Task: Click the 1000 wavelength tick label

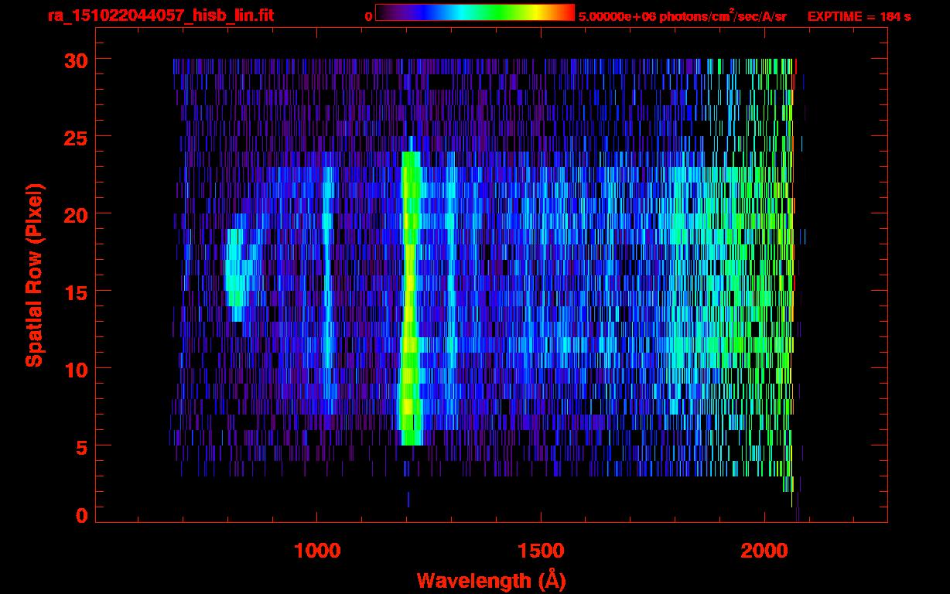Action: [317, 551]
